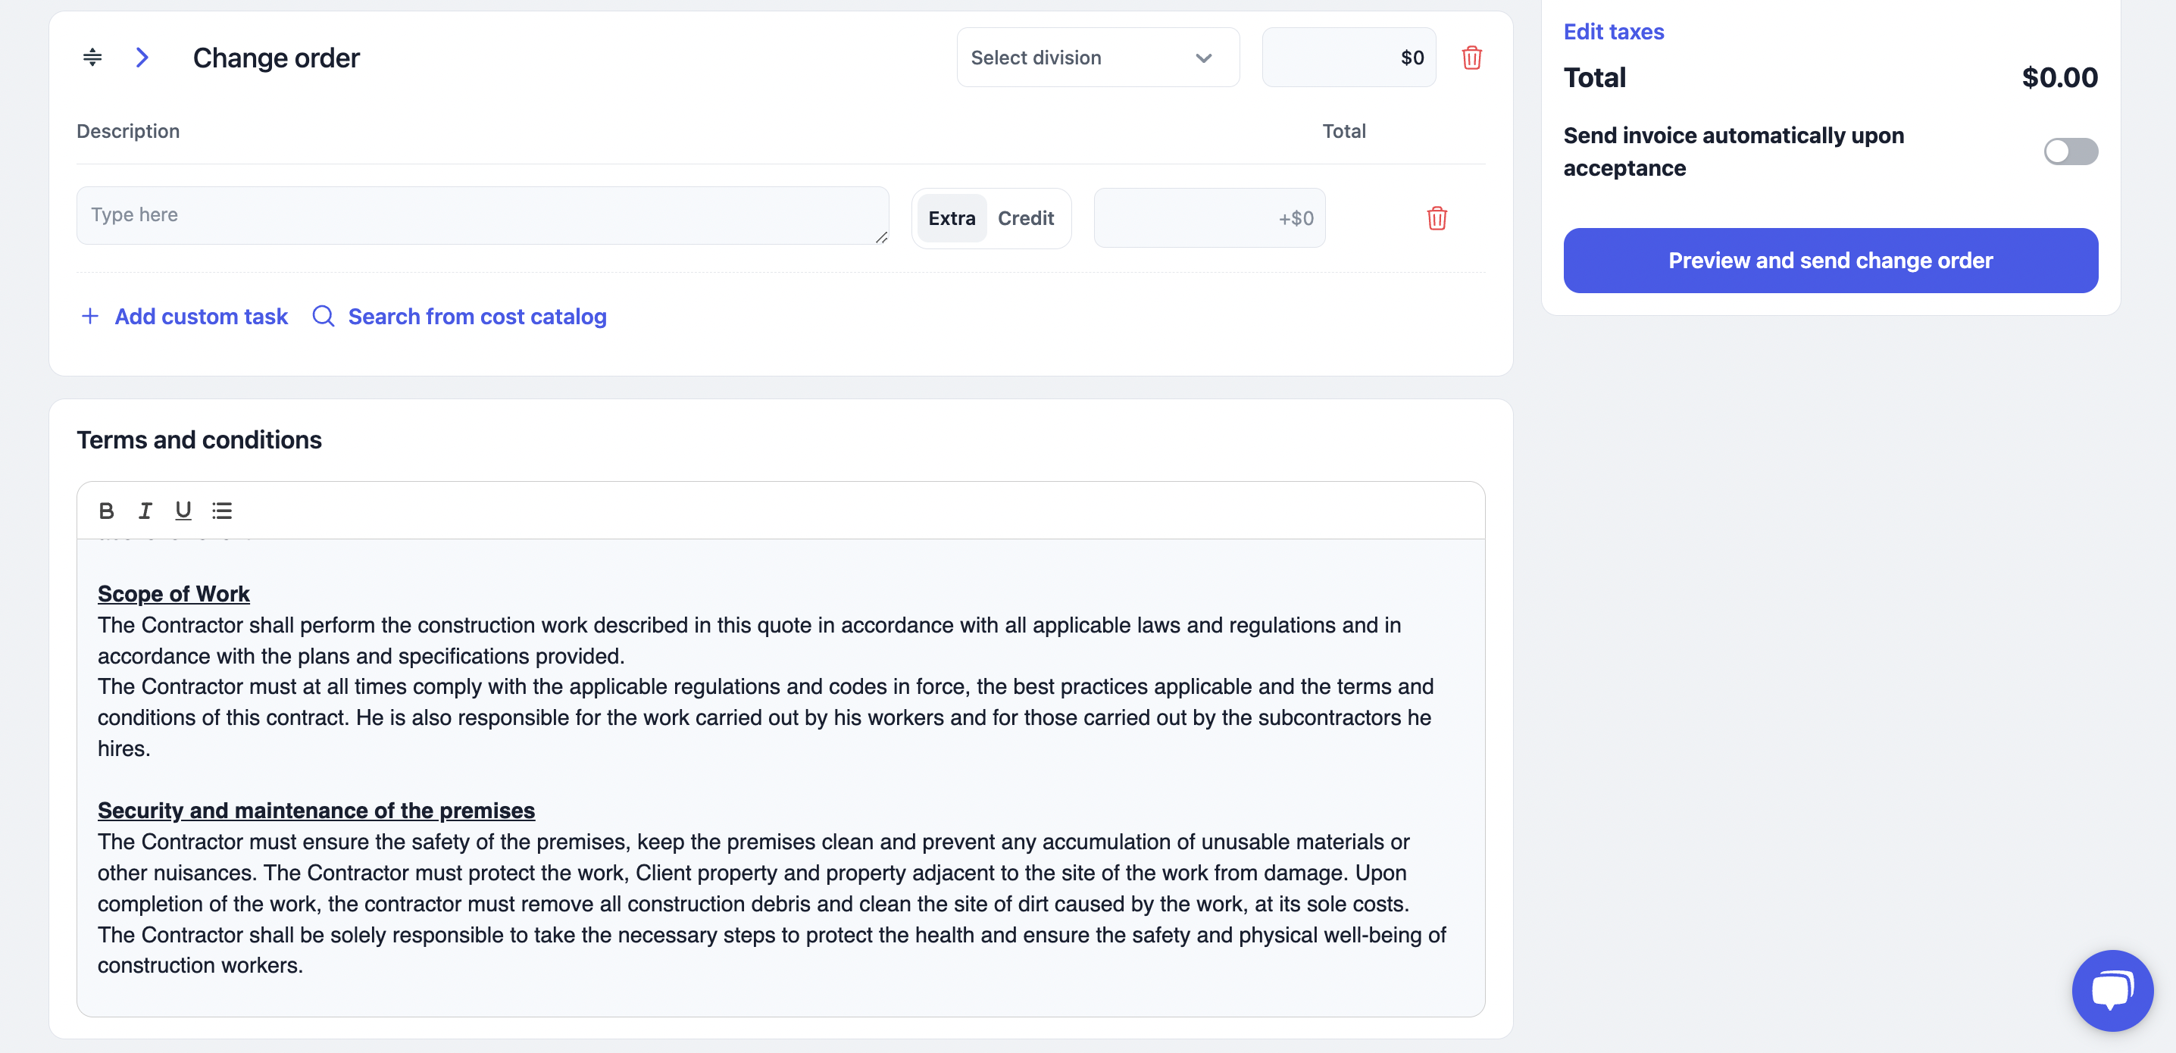The image size is (2176, 1053).
Task: Select the Extra option
Action: [x=952, y=218]
